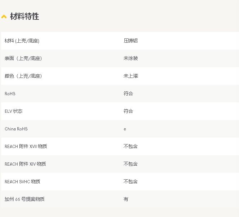239x217 pixels.
Task: Click the 压铸铝 material value
Action: pyautogui.click(x=130, y=41)
